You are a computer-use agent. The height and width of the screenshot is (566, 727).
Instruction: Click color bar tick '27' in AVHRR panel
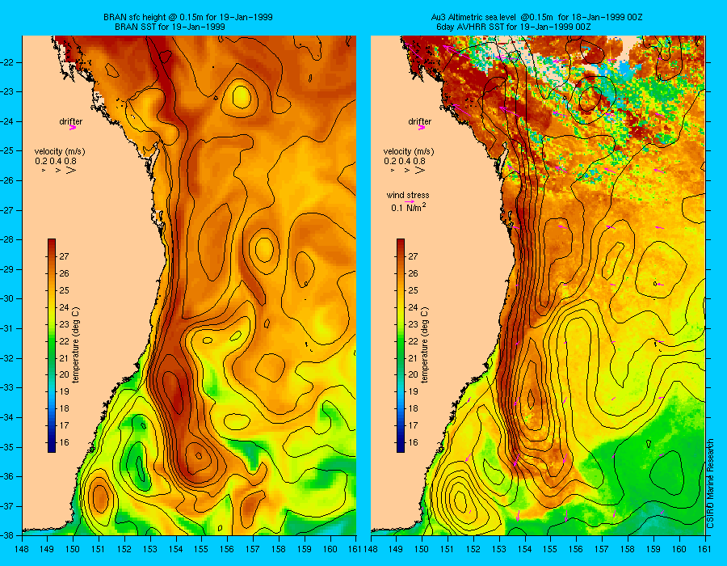click(413, 256)
